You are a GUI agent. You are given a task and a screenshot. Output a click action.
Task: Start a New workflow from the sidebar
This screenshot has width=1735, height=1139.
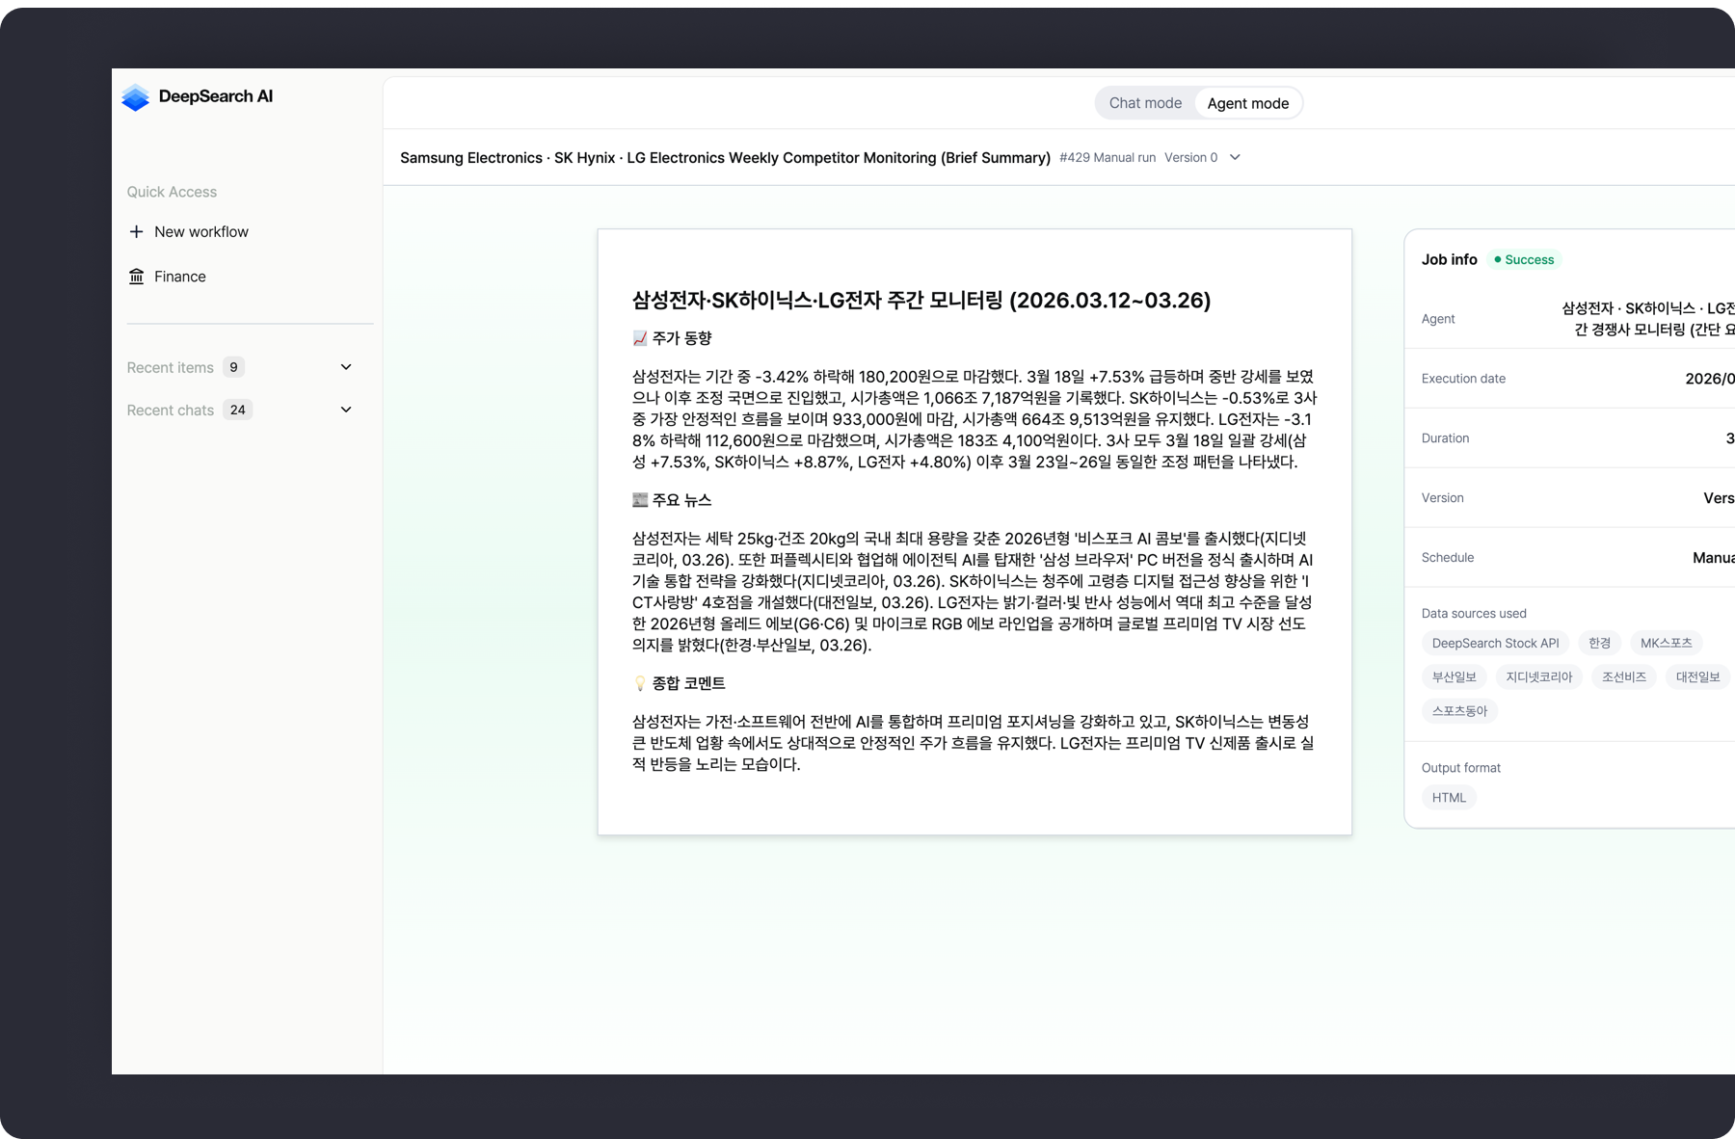pos(200,232)
